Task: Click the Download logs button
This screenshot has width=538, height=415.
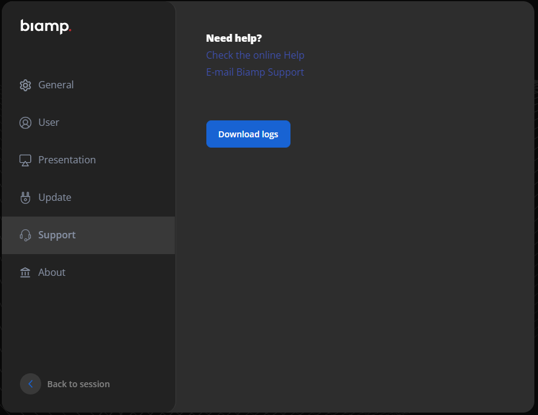Action: [x=248, y=134]
